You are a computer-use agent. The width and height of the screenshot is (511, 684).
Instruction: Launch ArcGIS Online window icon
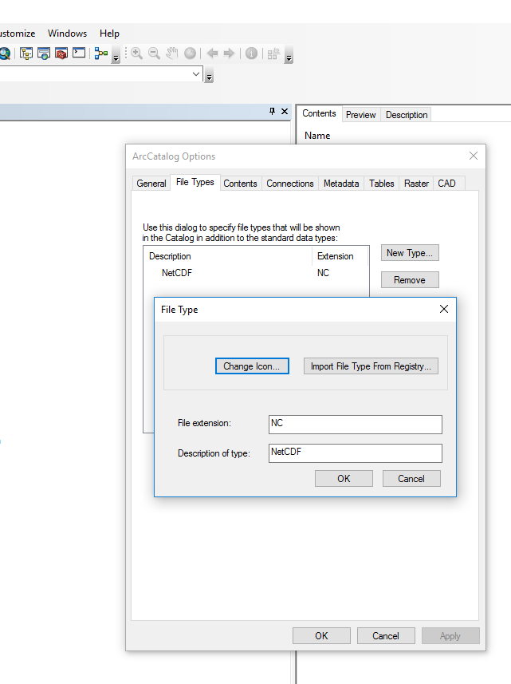(44, 53)
